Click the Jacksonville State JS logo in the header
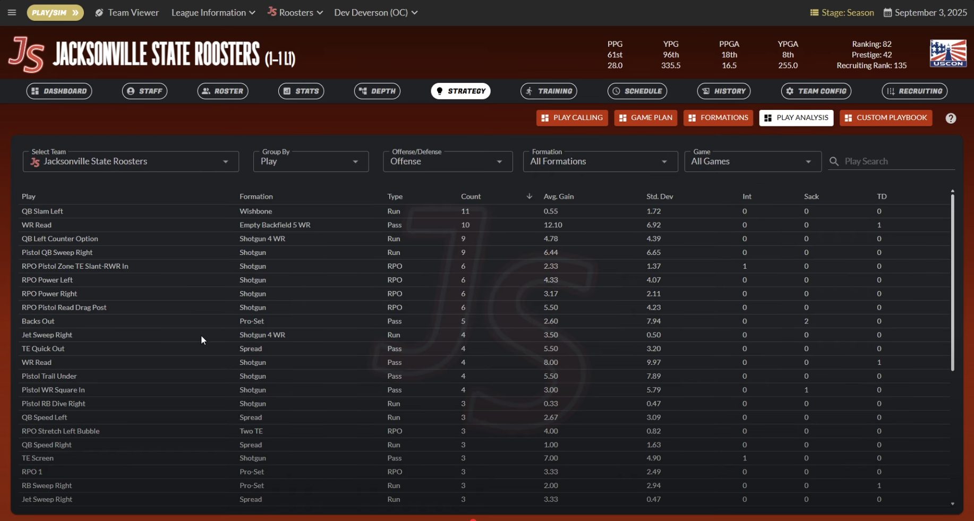 (x=26, y=54)
